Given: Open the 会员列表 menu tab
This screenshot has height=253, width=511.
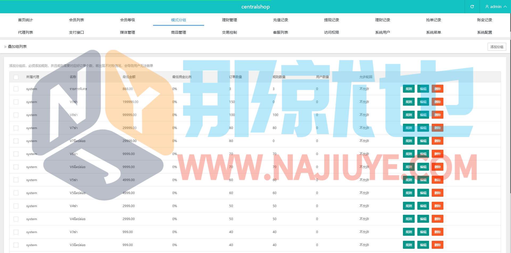Looking at the screenshot, I should (x=76, y=20).
